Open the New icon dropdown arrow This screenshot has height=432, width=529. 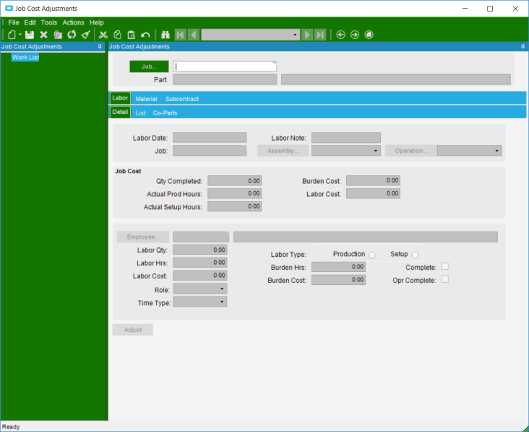point(20,35)
